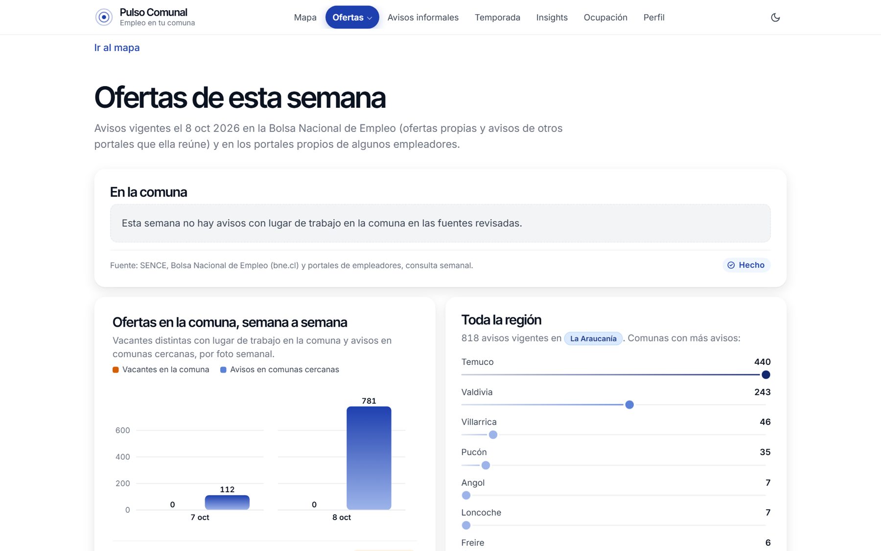The height and width of the screenshot is (551, 881).
Task: Click the 112 bar for 7 oct
Action: coord(227,503)
